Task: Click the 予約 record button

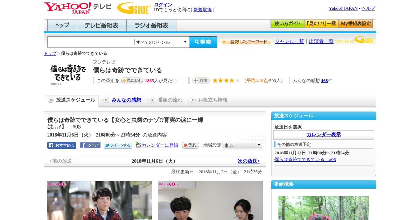Action: pyautogui.click(x=190, y=145)
